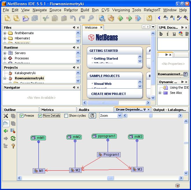Expand the Hibernate1 folder node
This screenshot has width=191, height=190.
(5, 38)
